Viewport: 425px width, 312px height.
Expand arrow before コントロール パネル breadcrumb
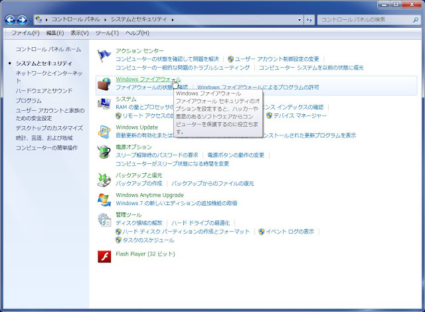click(x=46, y=20)
